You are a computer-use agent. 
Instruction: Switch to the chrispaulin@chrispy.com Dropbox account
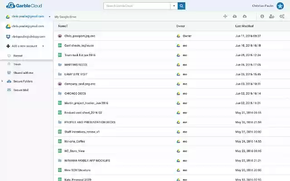[29, 36]
